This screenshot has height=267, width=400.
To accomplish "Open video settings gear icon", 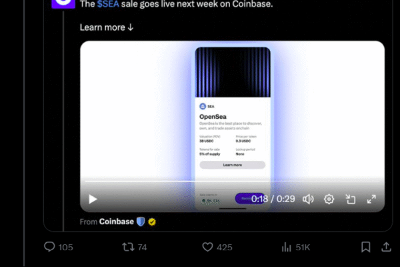I will (329, 199).
